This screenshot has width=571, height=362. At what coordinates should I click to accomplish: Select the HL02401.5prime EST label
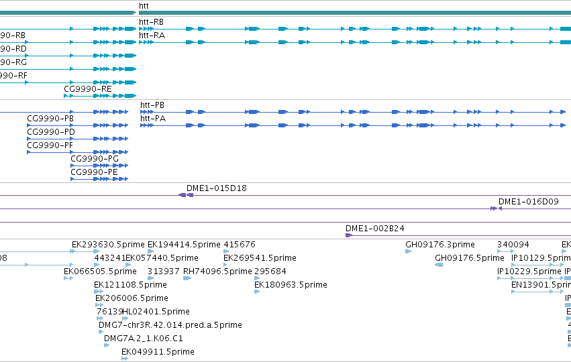[156, 312]
